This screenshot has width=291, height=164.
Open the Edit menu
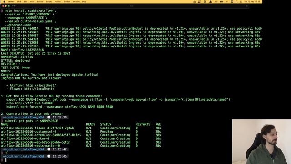tap(25, 2)
